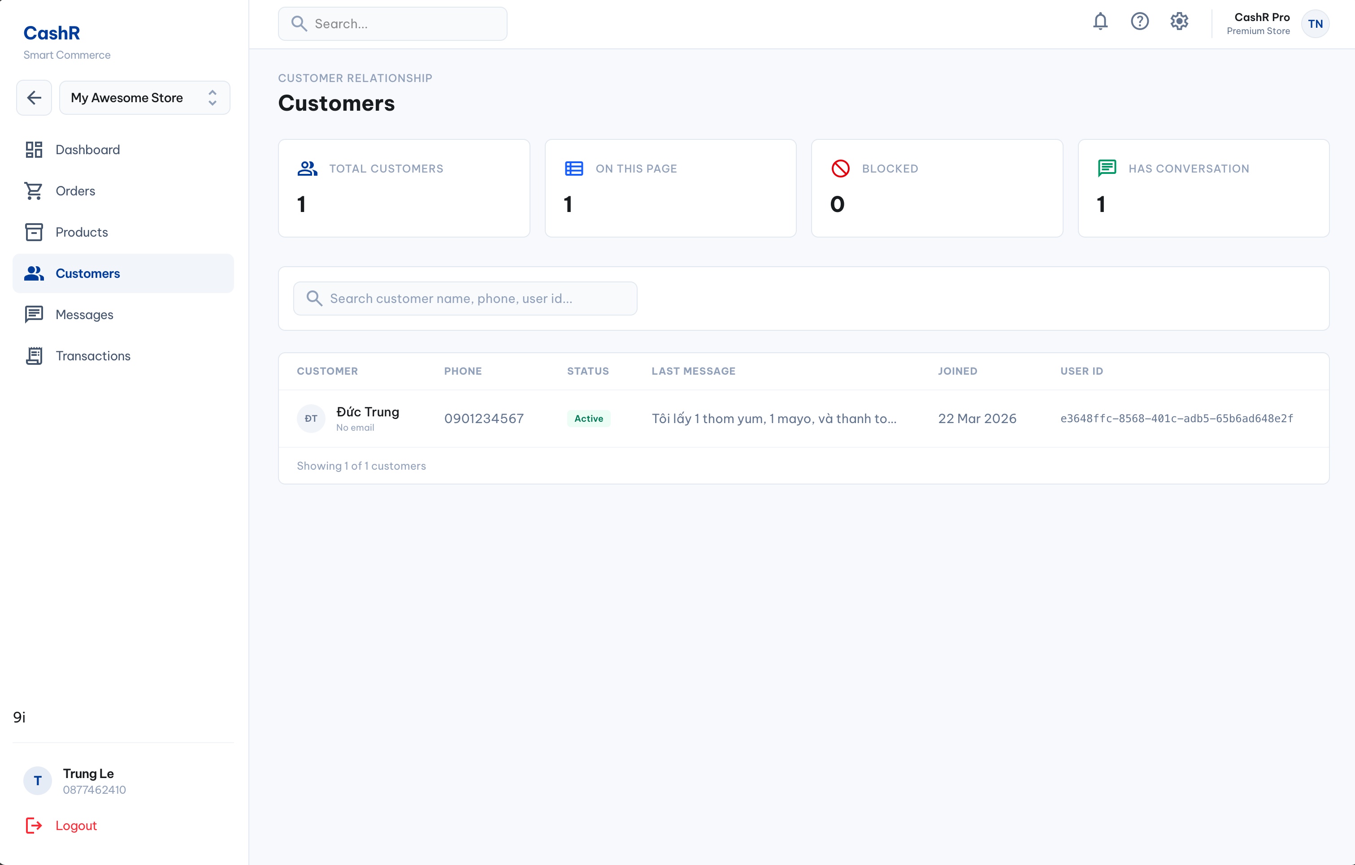Screen dimensions: 1355x865
Task: Go to the Customers menu item
Action: (88, 273)
